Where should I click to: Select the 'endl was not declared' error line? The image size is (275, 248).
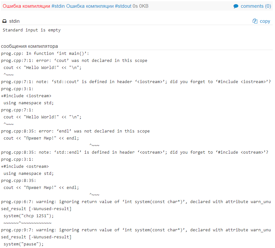coord(75,131)
